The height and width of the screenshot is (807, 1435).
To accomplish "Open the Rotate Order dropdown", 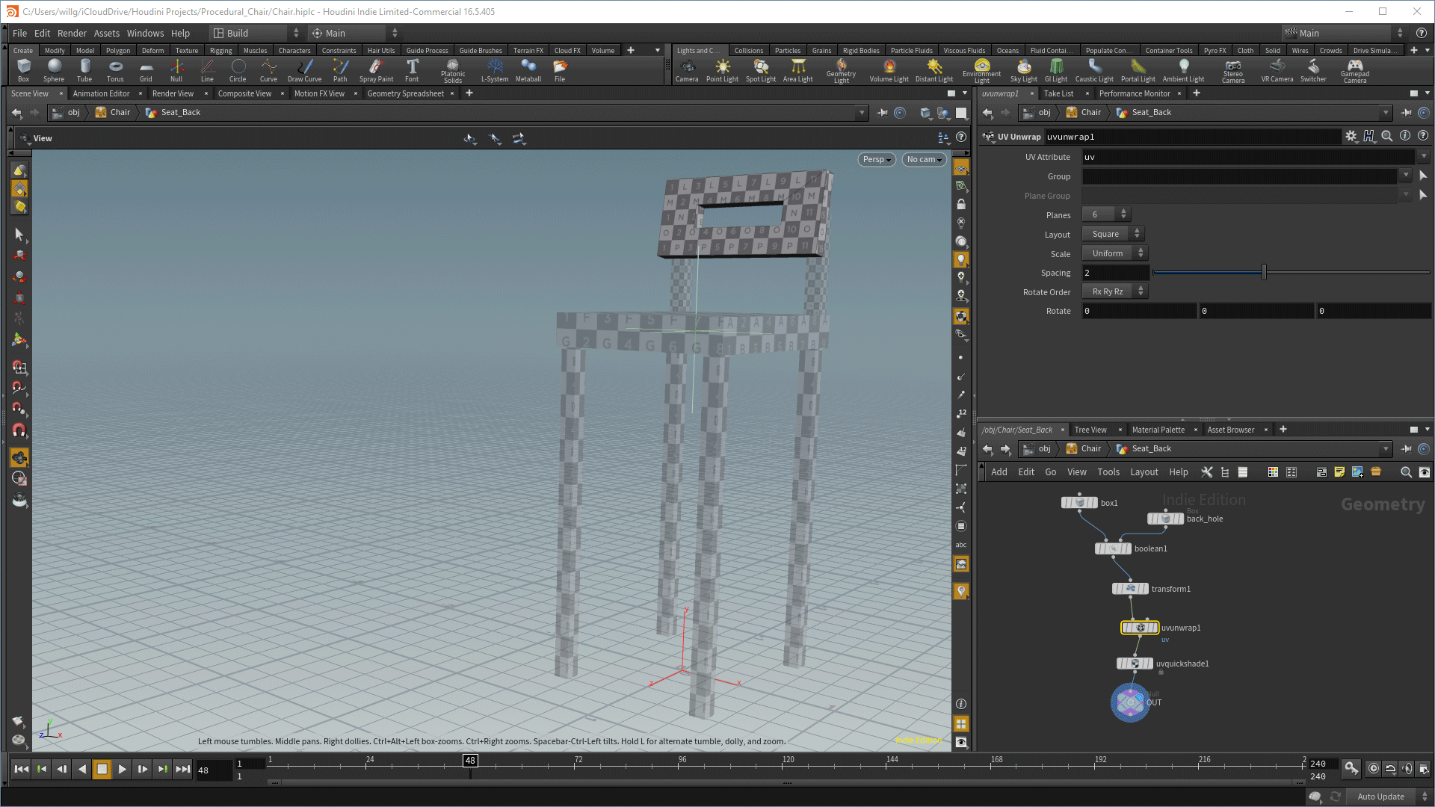I will (1114, 292).
